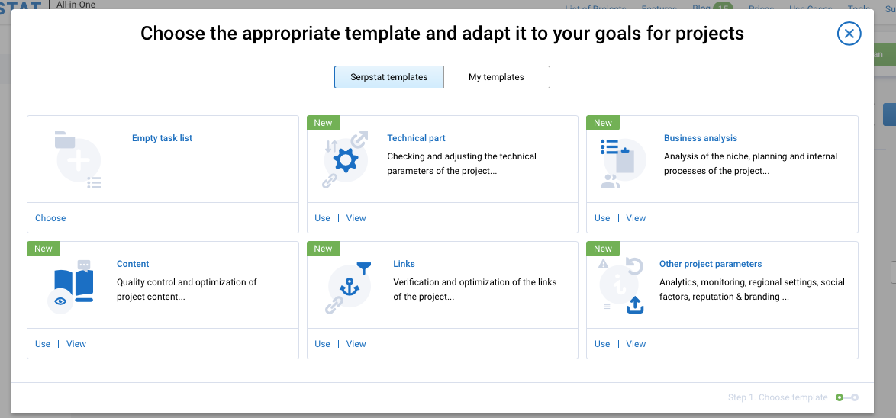View the Business analysis template
896x418 pixels.
[x=636, y=218]
